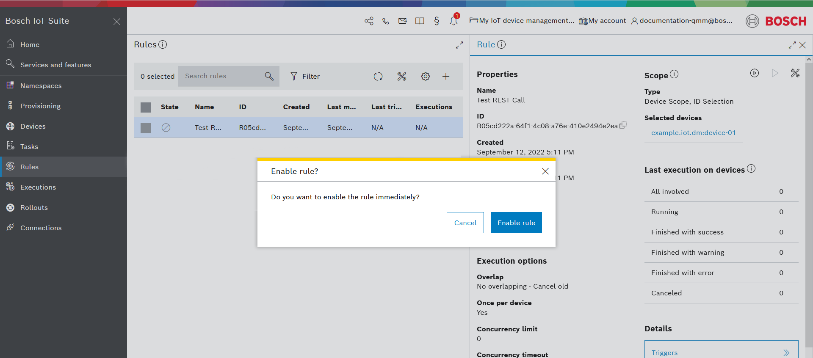This screenshot has height=358, width=813.
Task: Open Provisioning in sidebar
Action: [64, 106]
